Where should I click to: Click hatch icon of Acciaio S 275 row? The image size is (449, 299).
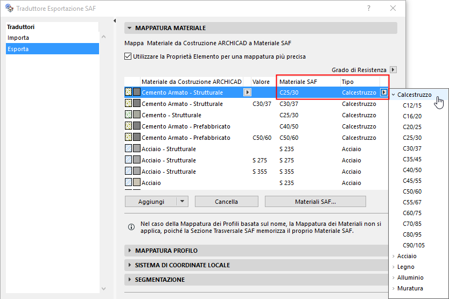(128, 160)
